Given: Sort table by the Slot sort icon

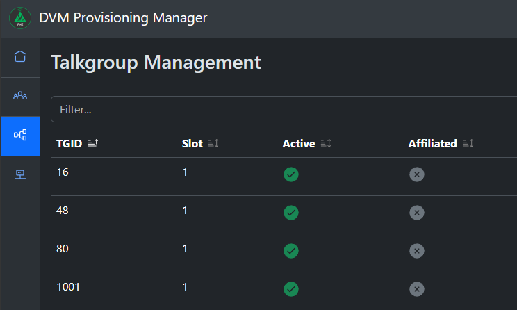Looking at the screenshot, I should tap(213, 143).
